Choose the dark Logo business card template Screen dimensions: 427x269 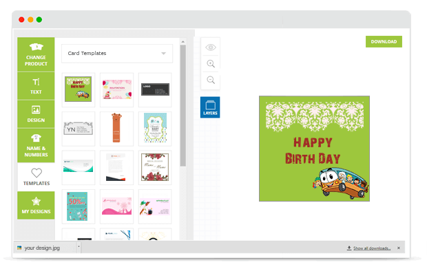click(x=155, y=89)
